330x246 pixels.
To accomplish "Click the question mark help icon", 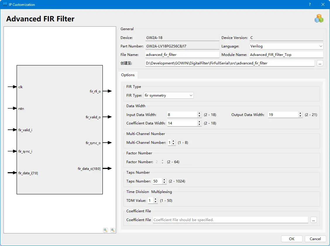I will tap(310, 4).
